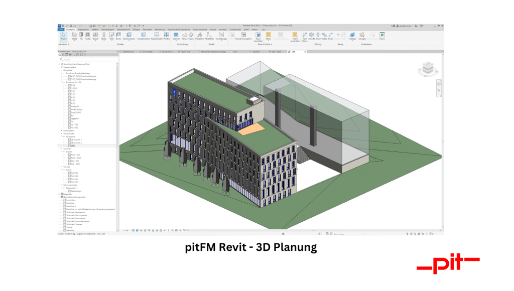
Task: Select Attika Terasse floor plan
Action: 76,109
